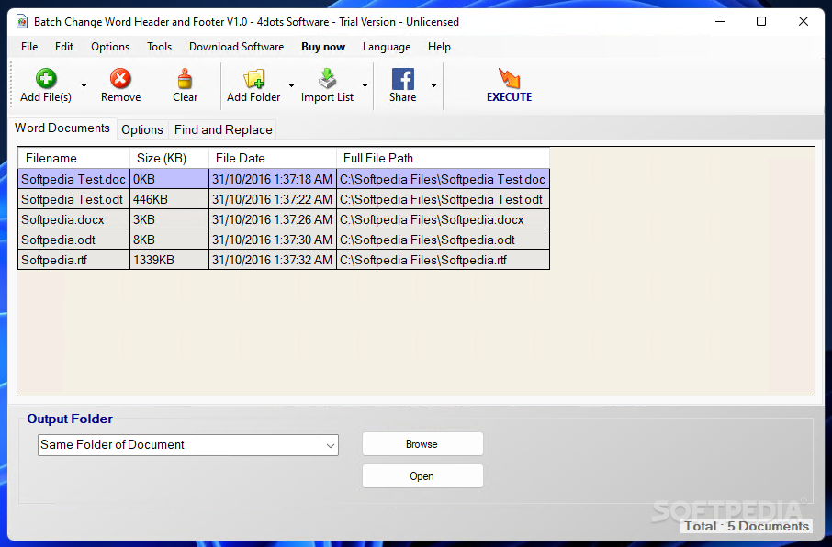Click path C:\Softpedia Files\Softpedia.rtf

tap(443, 260)
